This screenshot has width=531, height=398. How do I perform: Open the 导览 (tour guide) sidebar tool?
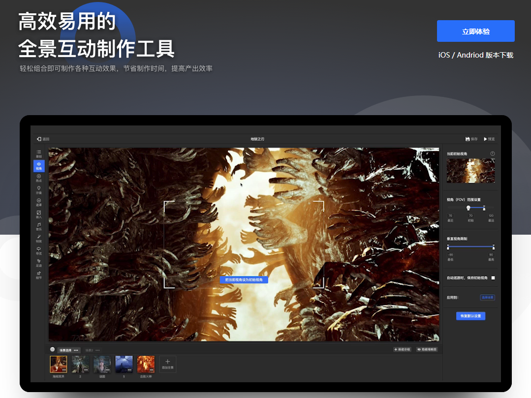pos(39,250)
